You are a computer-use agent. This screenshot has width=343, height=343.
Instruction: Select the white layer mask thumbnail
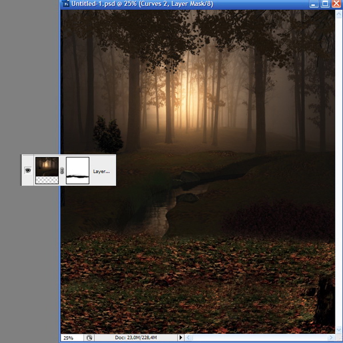pyautogui.click(x=77, y=170)
